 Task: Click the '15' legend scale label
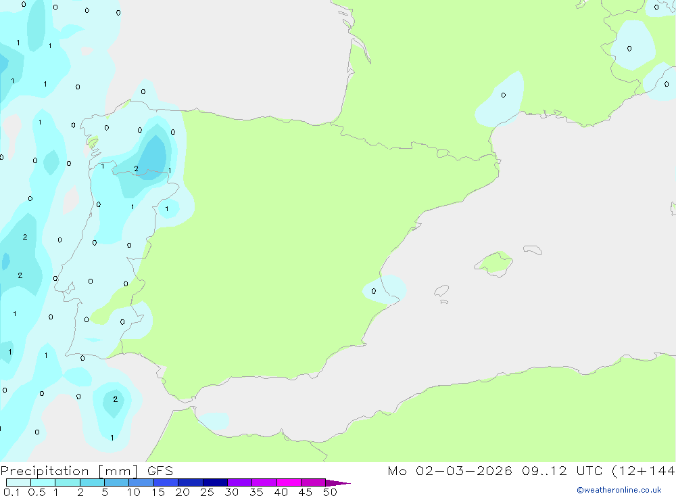(x=158, y=492)
